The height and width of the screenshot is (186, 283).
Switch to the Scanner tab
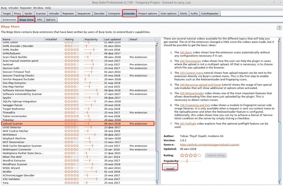pos(41,14)
